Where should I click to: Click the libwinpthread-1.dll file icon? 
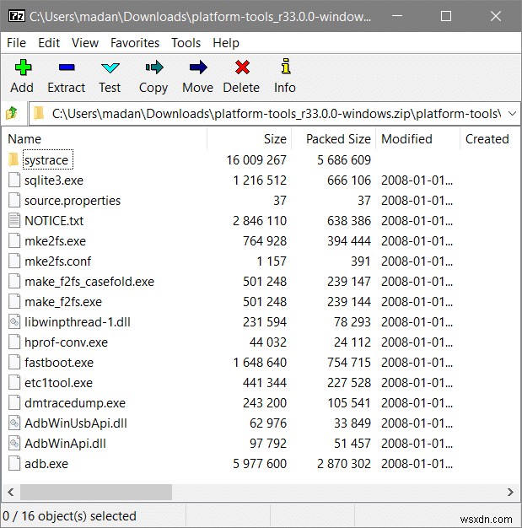point(14,321)
